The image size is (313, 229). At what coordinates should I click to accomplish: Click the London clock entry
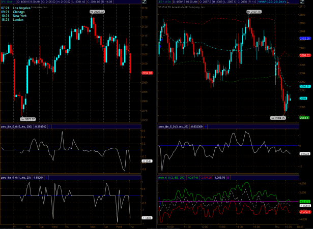(12, 20)
